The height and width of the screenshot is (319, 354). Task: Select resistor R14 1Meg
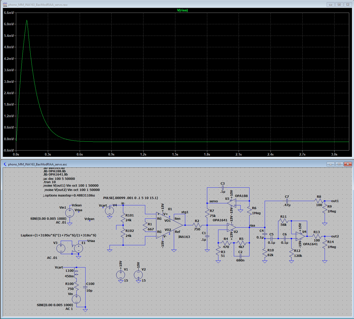click(x=325, y=244)
